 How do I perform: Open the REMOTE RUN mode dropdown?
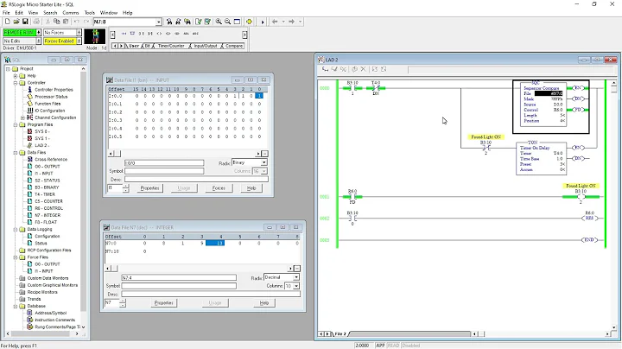[x=39, y=33]
